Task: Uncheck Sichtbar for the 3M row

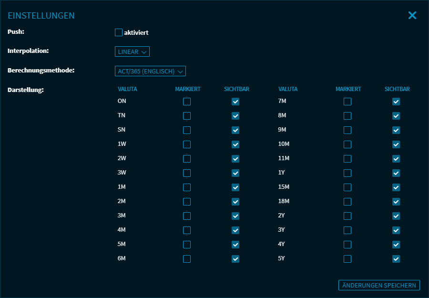Action: (x=235, y=216)
